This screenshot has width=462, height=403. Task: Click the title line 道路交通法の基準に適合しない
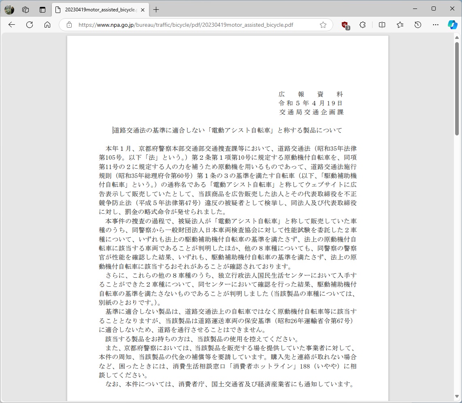[x=227, y=130]
